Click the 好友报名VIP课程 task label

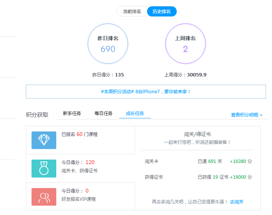[78, 199]
